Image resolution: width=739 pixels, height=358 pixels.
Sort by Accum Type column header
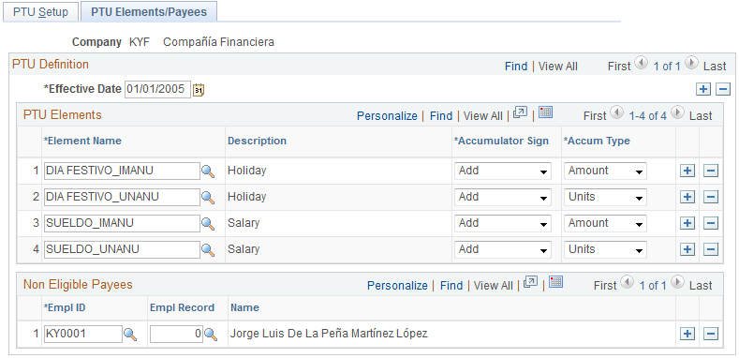tap(597, 141)
